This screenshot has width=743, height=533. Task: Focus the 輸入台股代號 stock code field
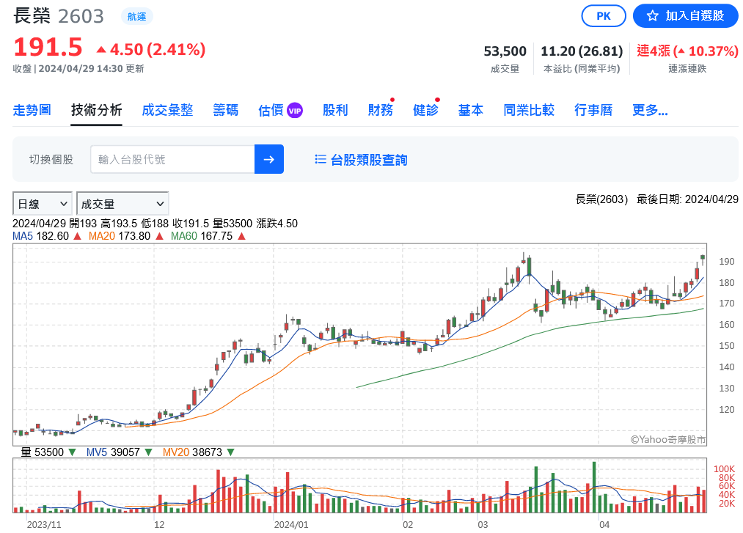tap(172, 159)
